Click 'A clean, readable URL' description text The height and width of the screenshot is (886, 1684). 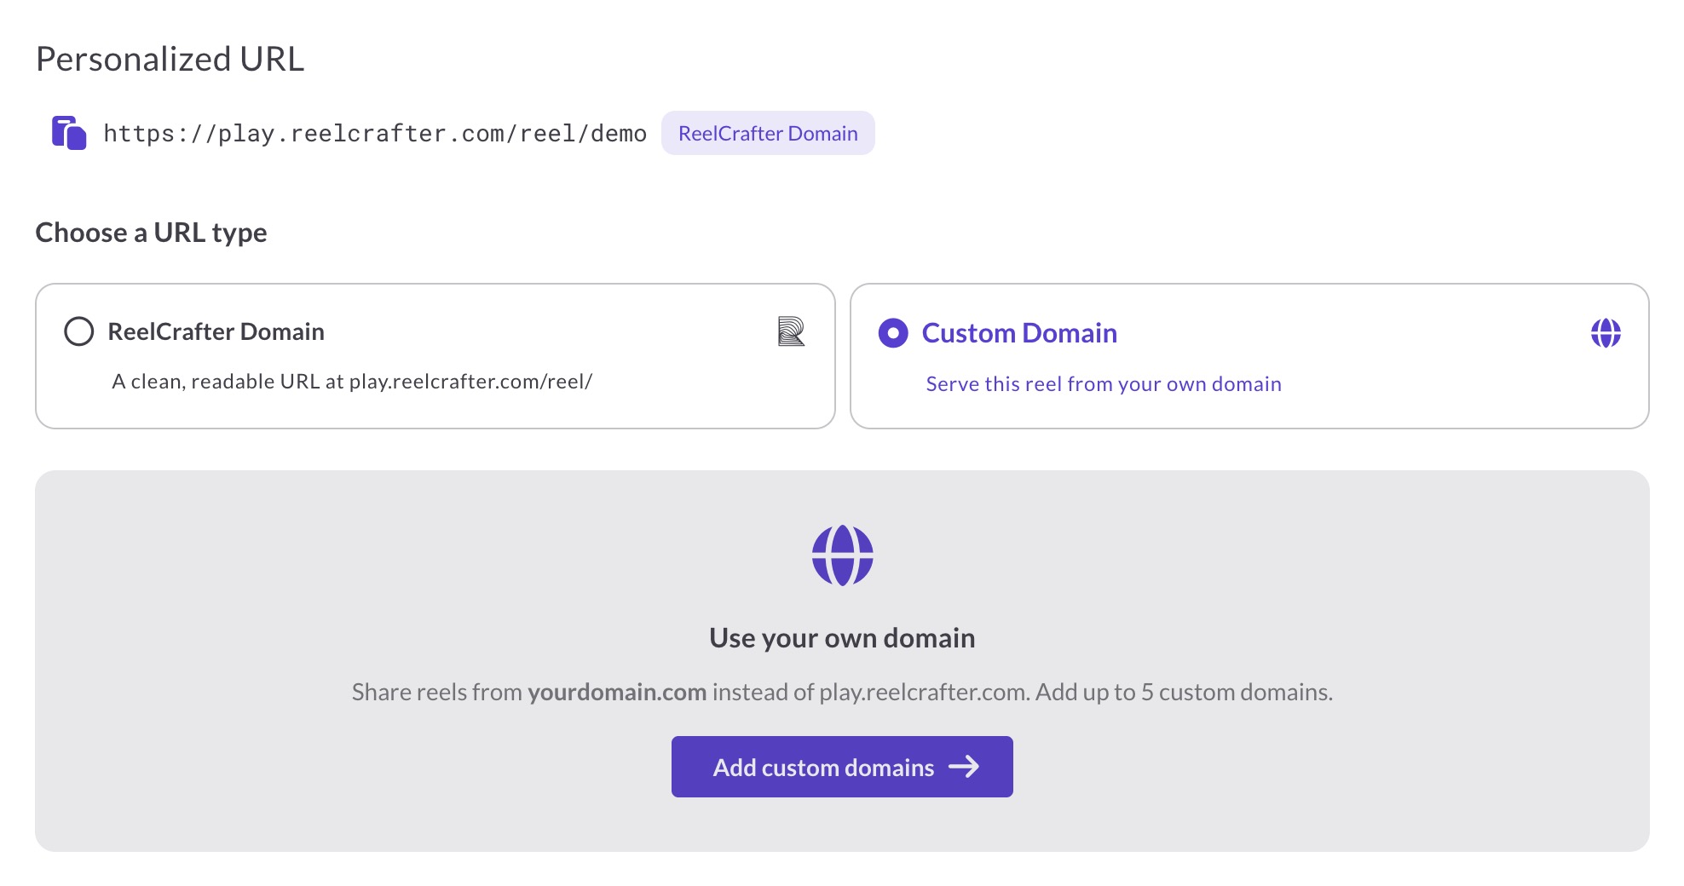tap(352, 382)
